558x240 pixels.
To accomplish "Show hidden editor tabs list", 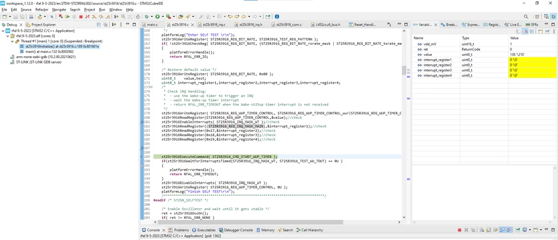I will pyautogui.click(x=389, y=25).
